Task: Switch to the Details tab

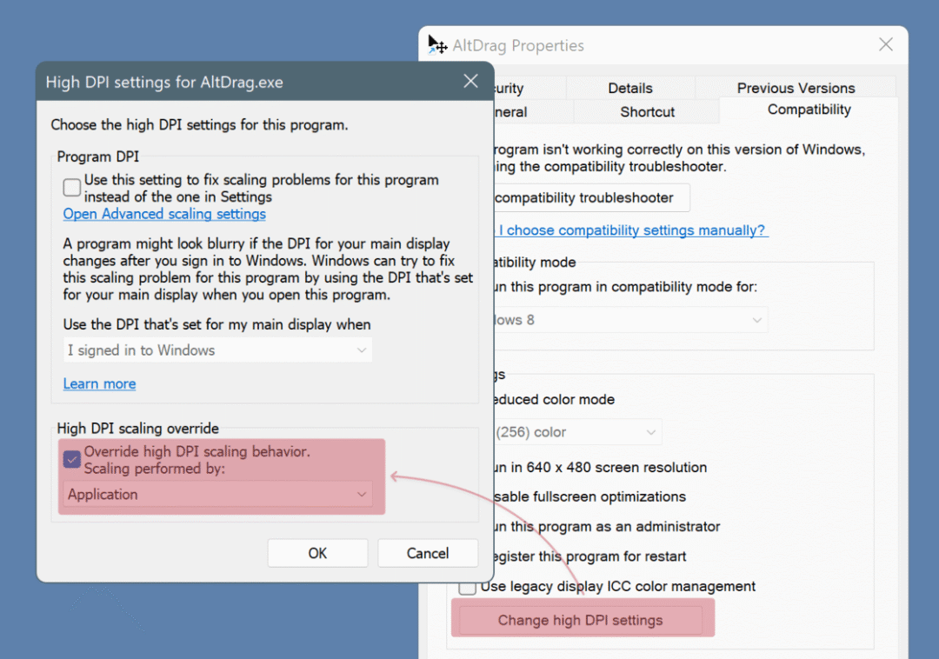Action: click(x=630, y=88)
